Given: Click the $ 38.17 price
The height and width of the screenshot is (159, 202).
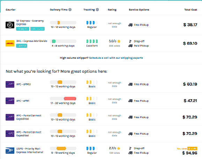Looking at the screenshot, I should point(190,25).
